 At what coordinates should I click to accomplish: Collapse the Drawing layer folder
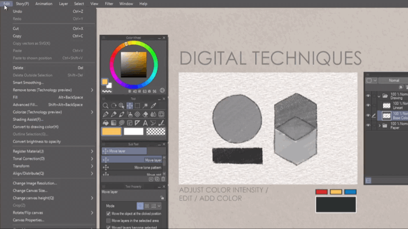click(379, 96)
